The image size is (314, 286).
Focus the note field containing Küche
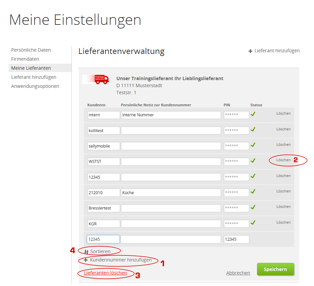171,193
